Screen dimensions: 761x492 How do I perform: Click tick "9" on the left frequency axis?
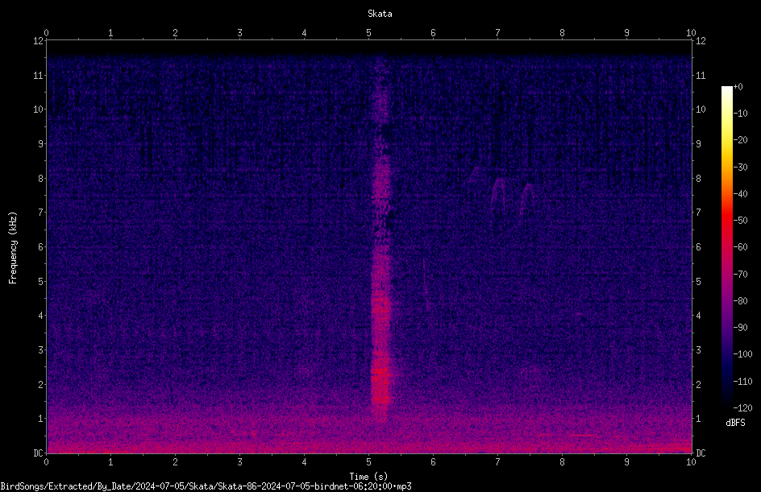[x=40, y=144]
